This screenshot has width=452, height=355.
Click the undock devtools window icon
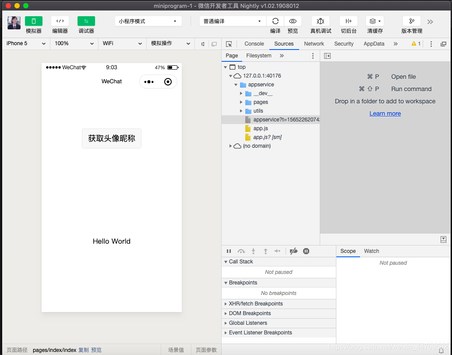(443, 44)
